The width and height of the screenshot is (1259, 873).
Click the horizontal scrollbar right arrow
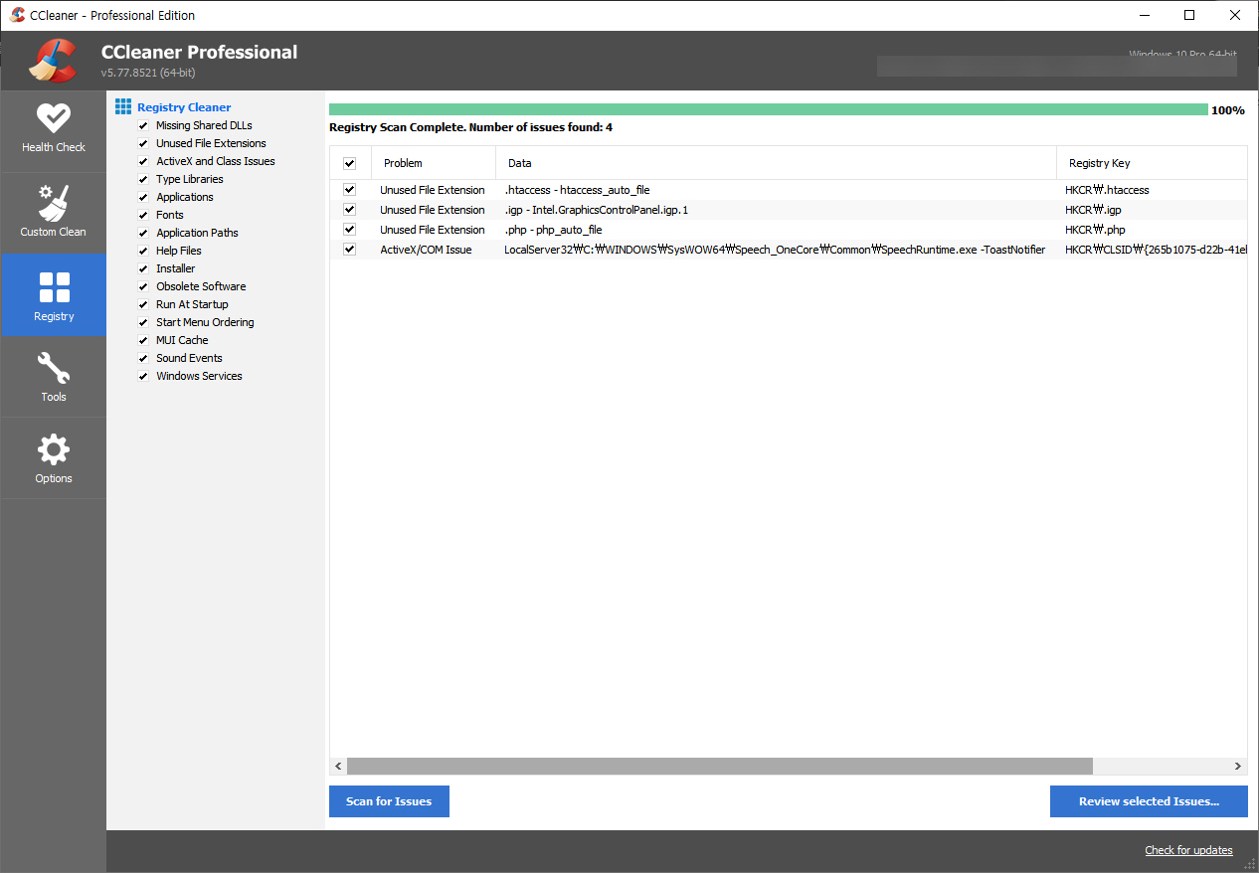point(1238,767)
